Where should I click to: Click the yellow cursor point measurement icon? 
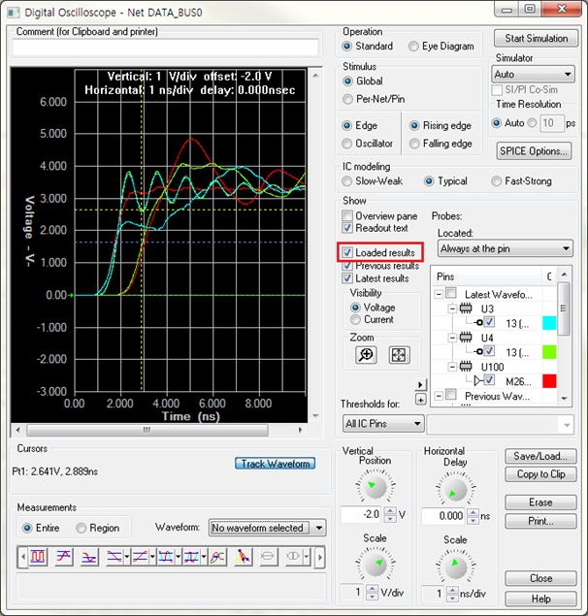[x=243, y=557]
